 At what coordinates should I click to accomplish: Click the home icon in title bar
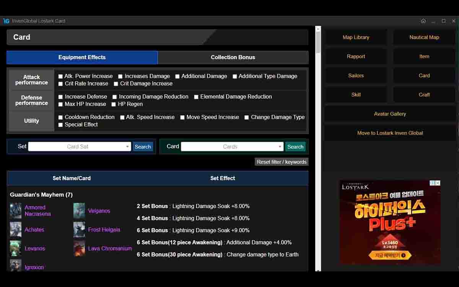click(423, 21)
